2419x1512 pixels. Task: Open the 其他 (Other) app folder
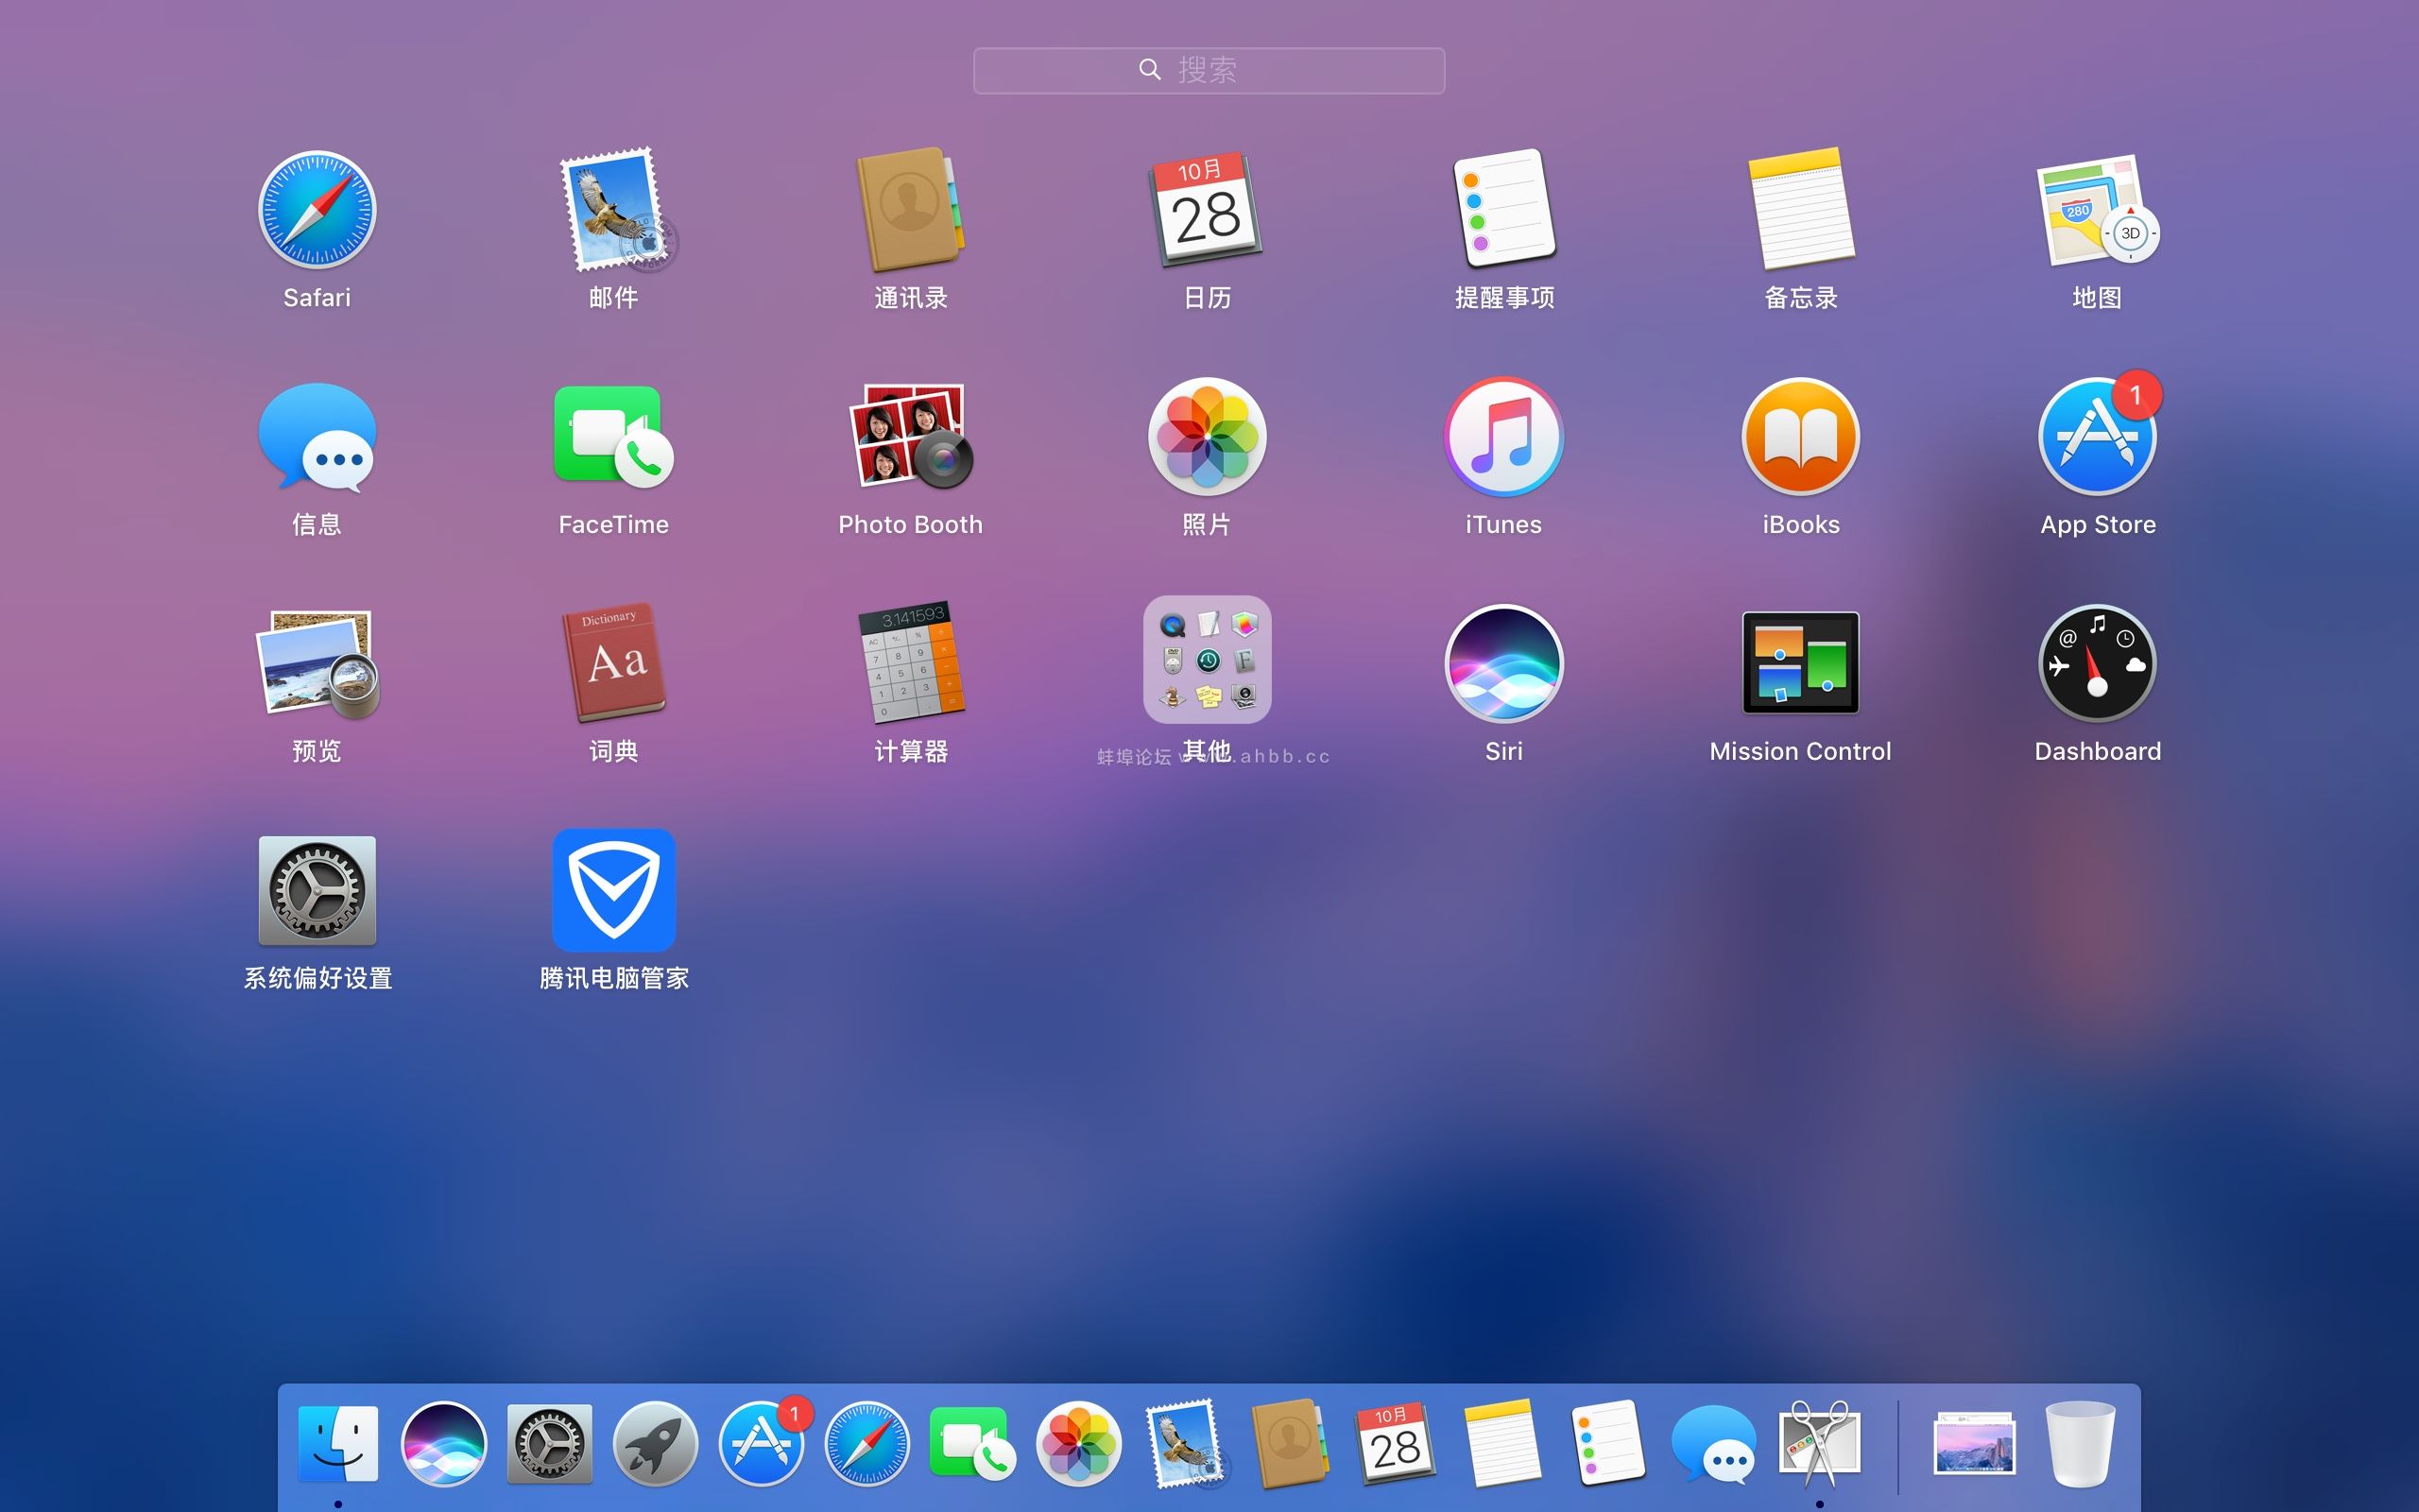click(1208, 660)
